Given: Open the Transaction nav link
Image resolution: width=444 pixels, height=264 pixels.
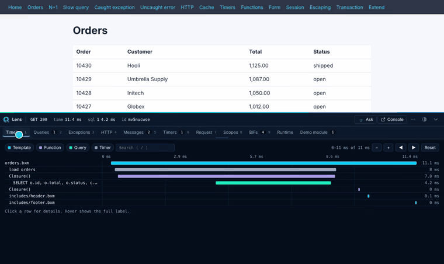Looking at the screenshot, I should pyautogui.click(x=349, y=8).
